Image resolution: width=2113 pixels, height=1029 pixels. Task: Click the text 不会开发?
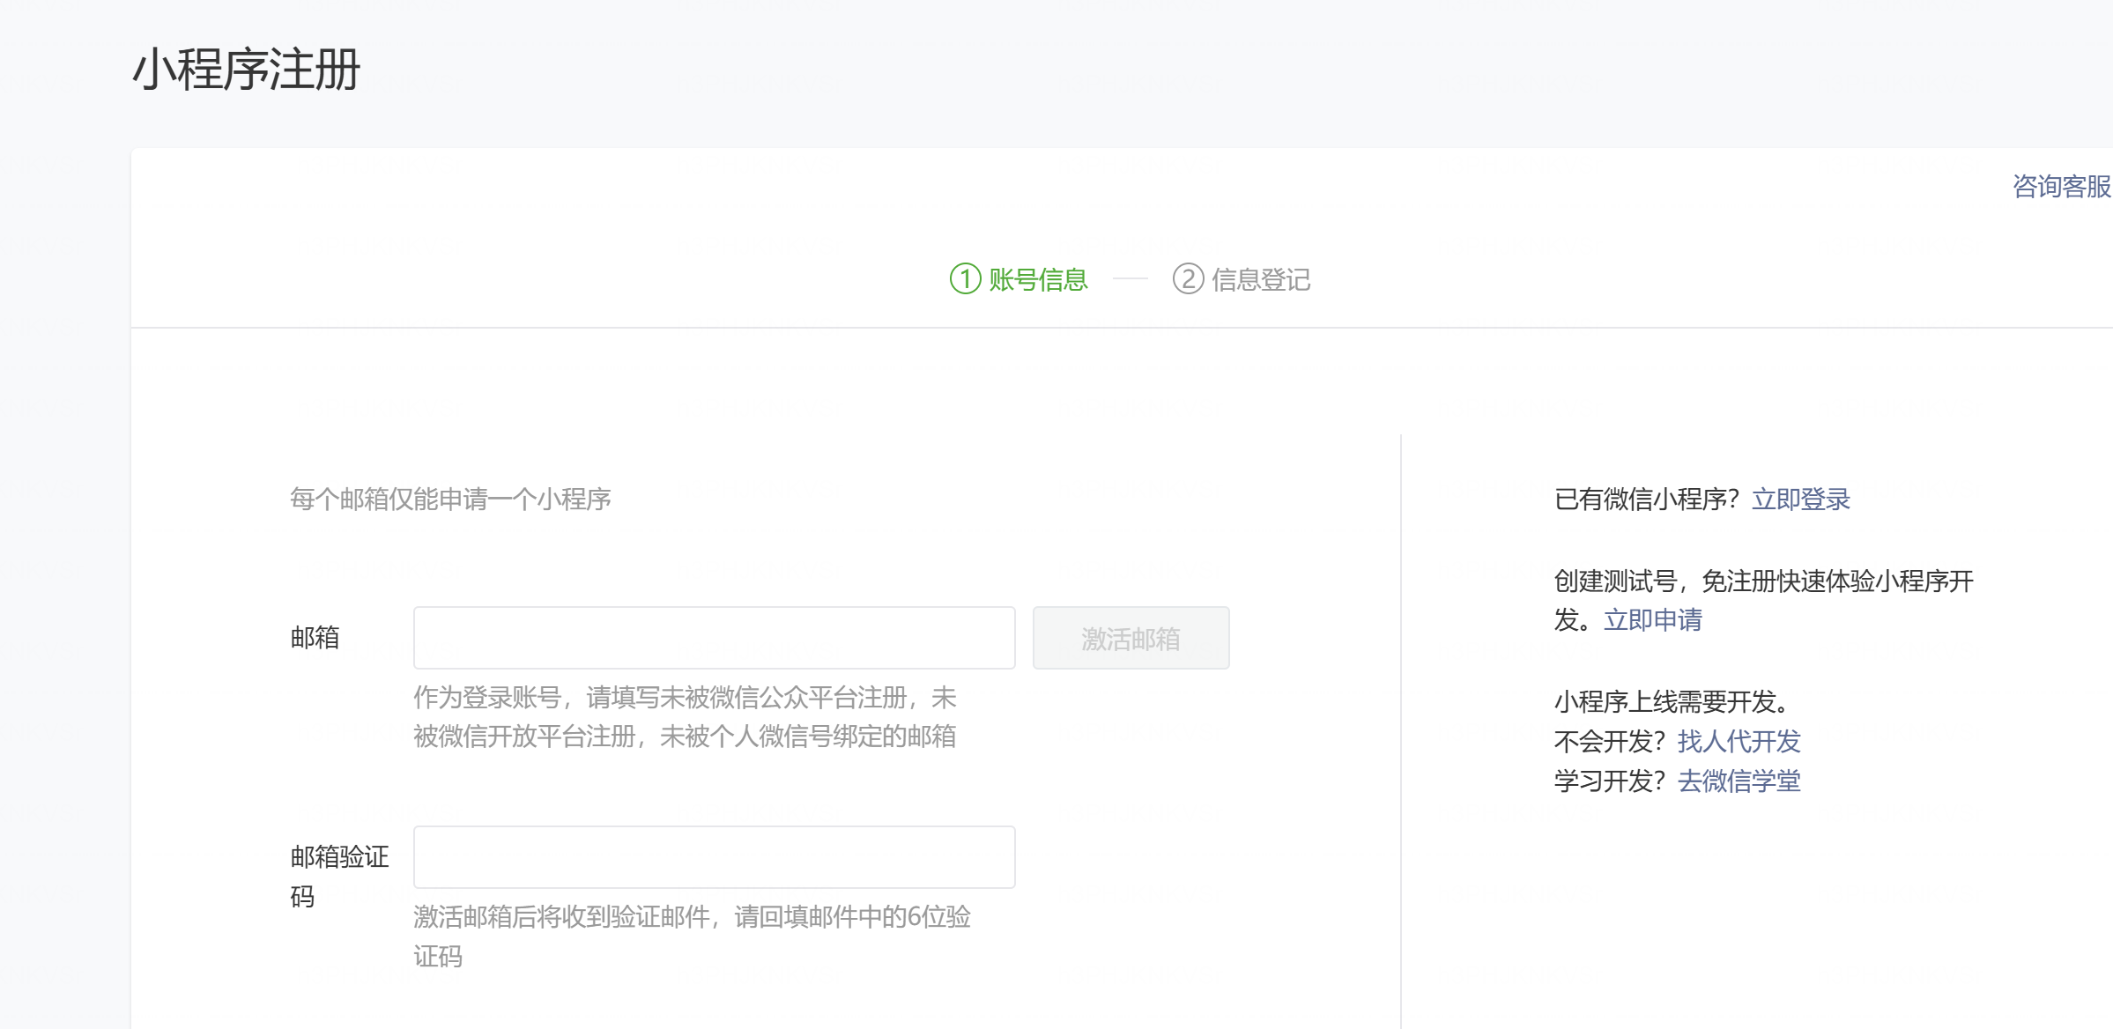tap(1610, 742)
